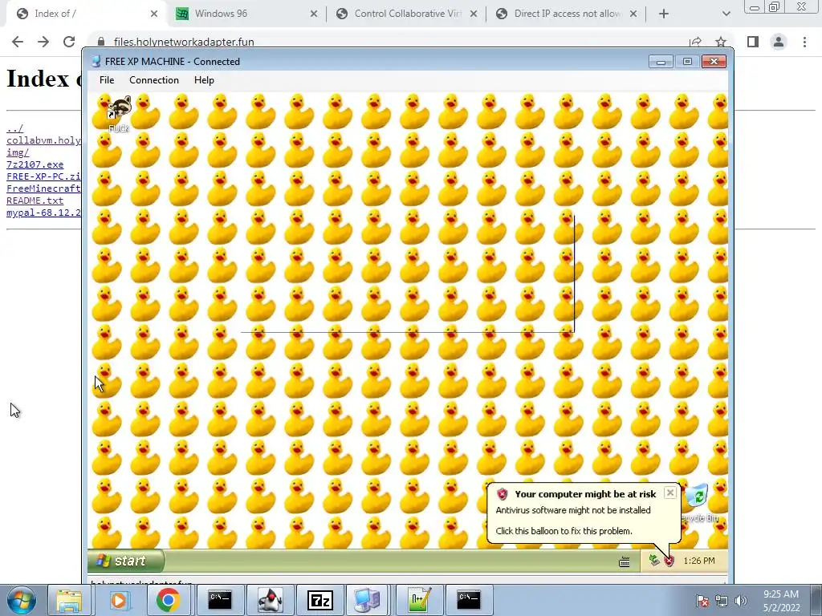Image resolution: width=822 pixels, height=616 pixels.
Task: Open the FreeMinecraft link
Action: [x=44, y=188]
